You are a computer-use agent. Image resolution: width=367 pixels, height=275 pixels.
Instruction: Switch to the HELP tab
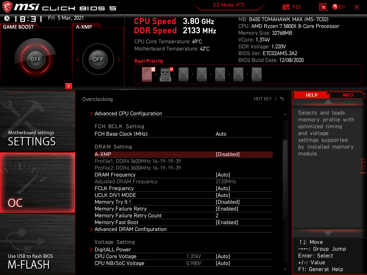click(x=311, y=95)
